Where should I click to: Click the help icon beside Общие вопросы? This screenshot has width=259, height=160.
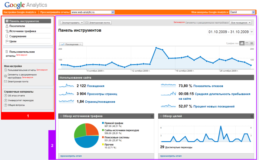6,105
